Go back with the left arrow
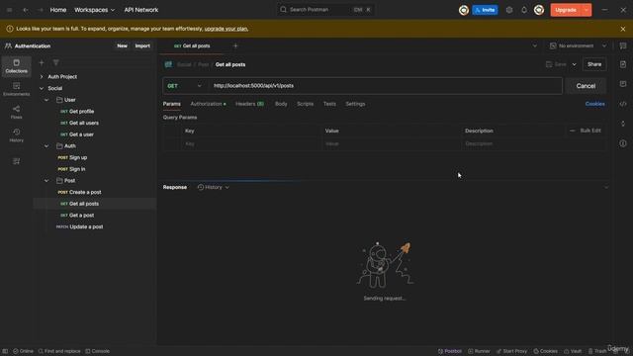This screenshot has width=633, height=356. [x=26, y=10]
